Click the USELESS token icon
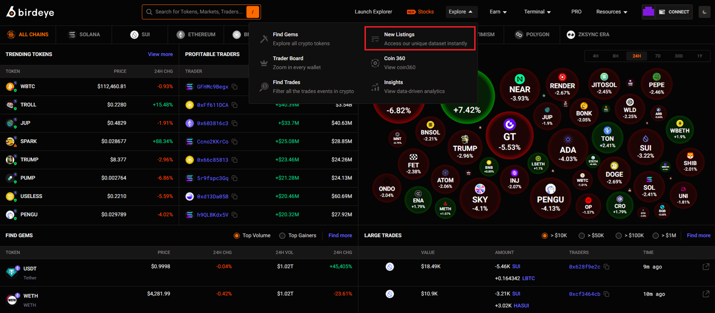Image resolution: width=715 pixels, height=313 pixels. click(11, 196)
